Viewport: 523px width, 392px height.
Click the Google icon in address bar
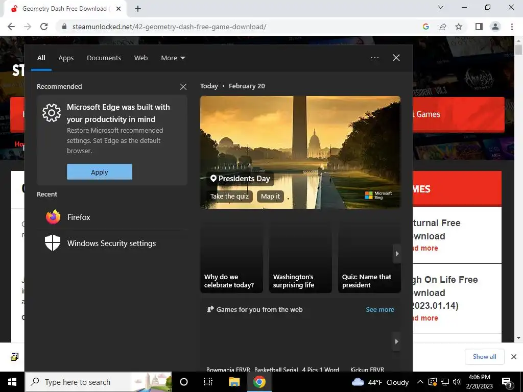pos(425,27)
